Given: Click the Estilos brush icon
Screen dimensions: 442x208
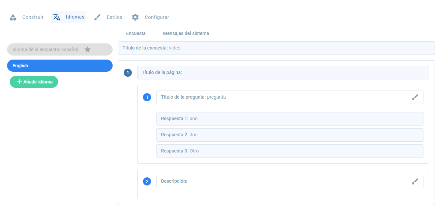Looking at the screenshot, I should [x=97, y=17].
